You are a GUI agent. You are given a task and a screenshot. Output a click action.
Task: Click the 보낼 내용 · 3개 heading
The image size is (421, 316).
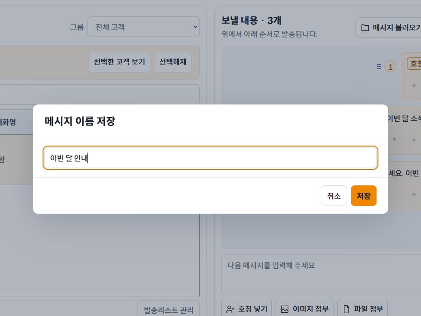(251, 21)
